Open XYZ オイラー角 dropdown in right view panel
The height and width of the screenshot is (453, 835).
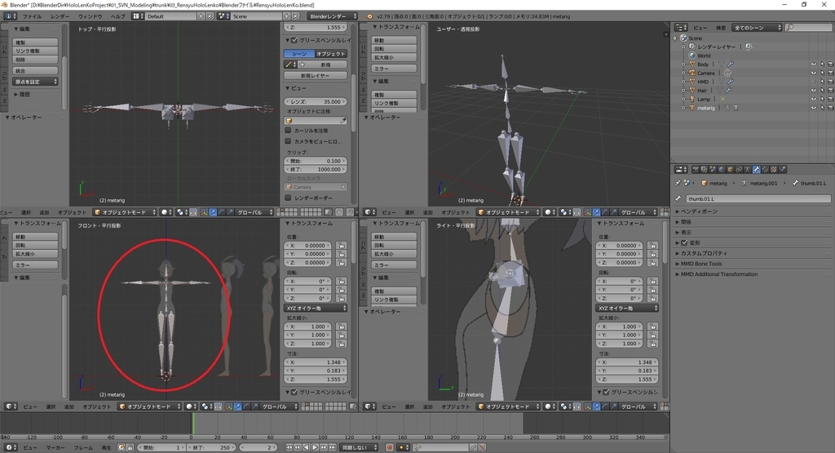627,308
